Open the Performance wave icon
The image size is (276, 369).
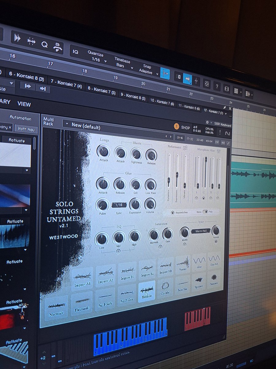tap(185, 148)
